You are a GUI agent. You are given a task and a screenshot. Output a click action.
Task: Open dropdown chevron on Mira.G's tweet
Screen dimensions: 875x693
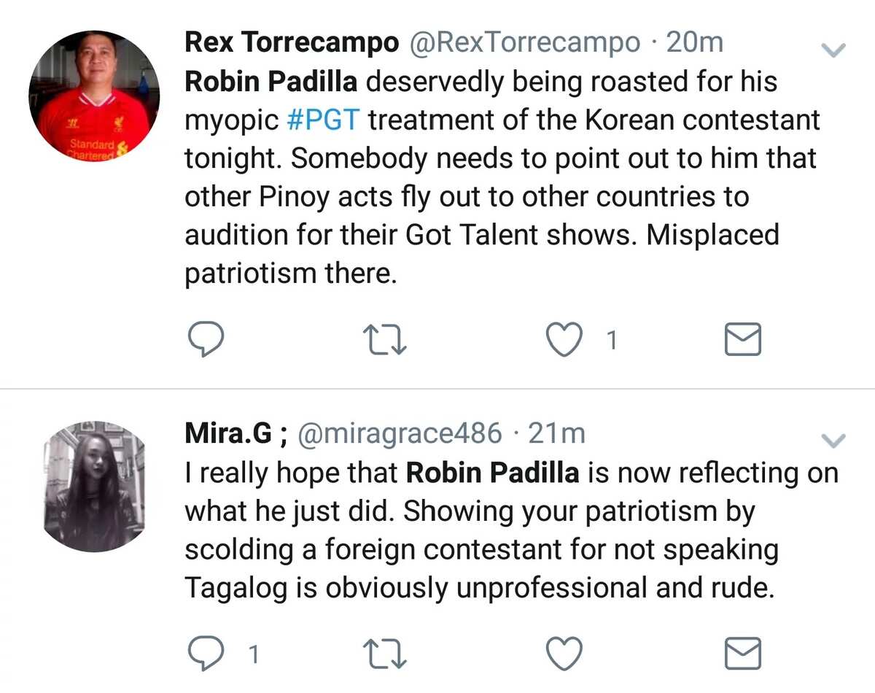(x=833, y=441)
